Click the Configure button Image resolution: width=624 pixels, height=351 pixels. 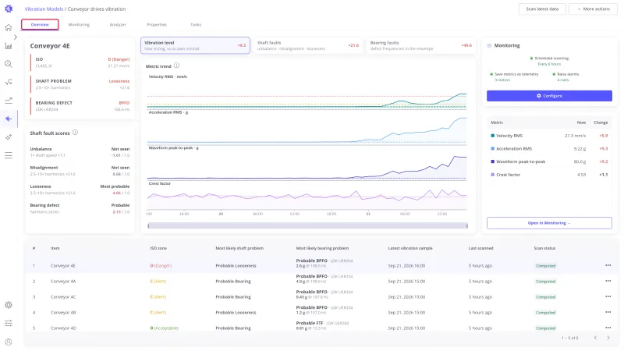coord(549,96)
